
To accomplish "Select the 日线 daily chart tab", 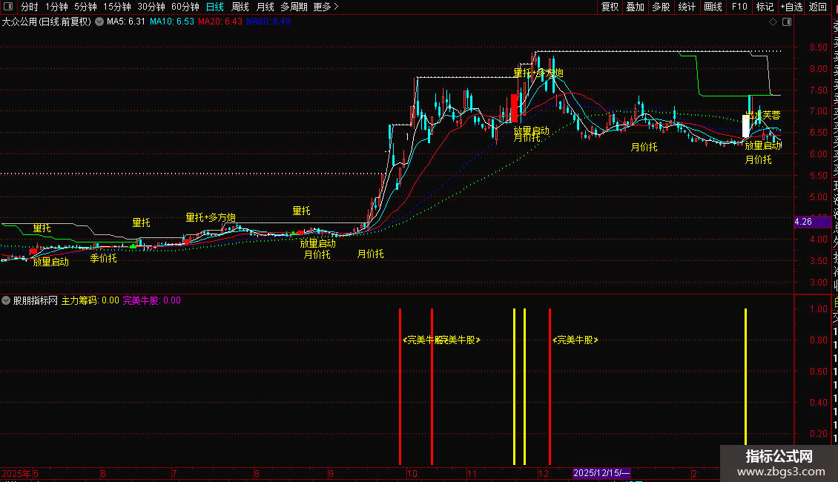I will [215, 7].
